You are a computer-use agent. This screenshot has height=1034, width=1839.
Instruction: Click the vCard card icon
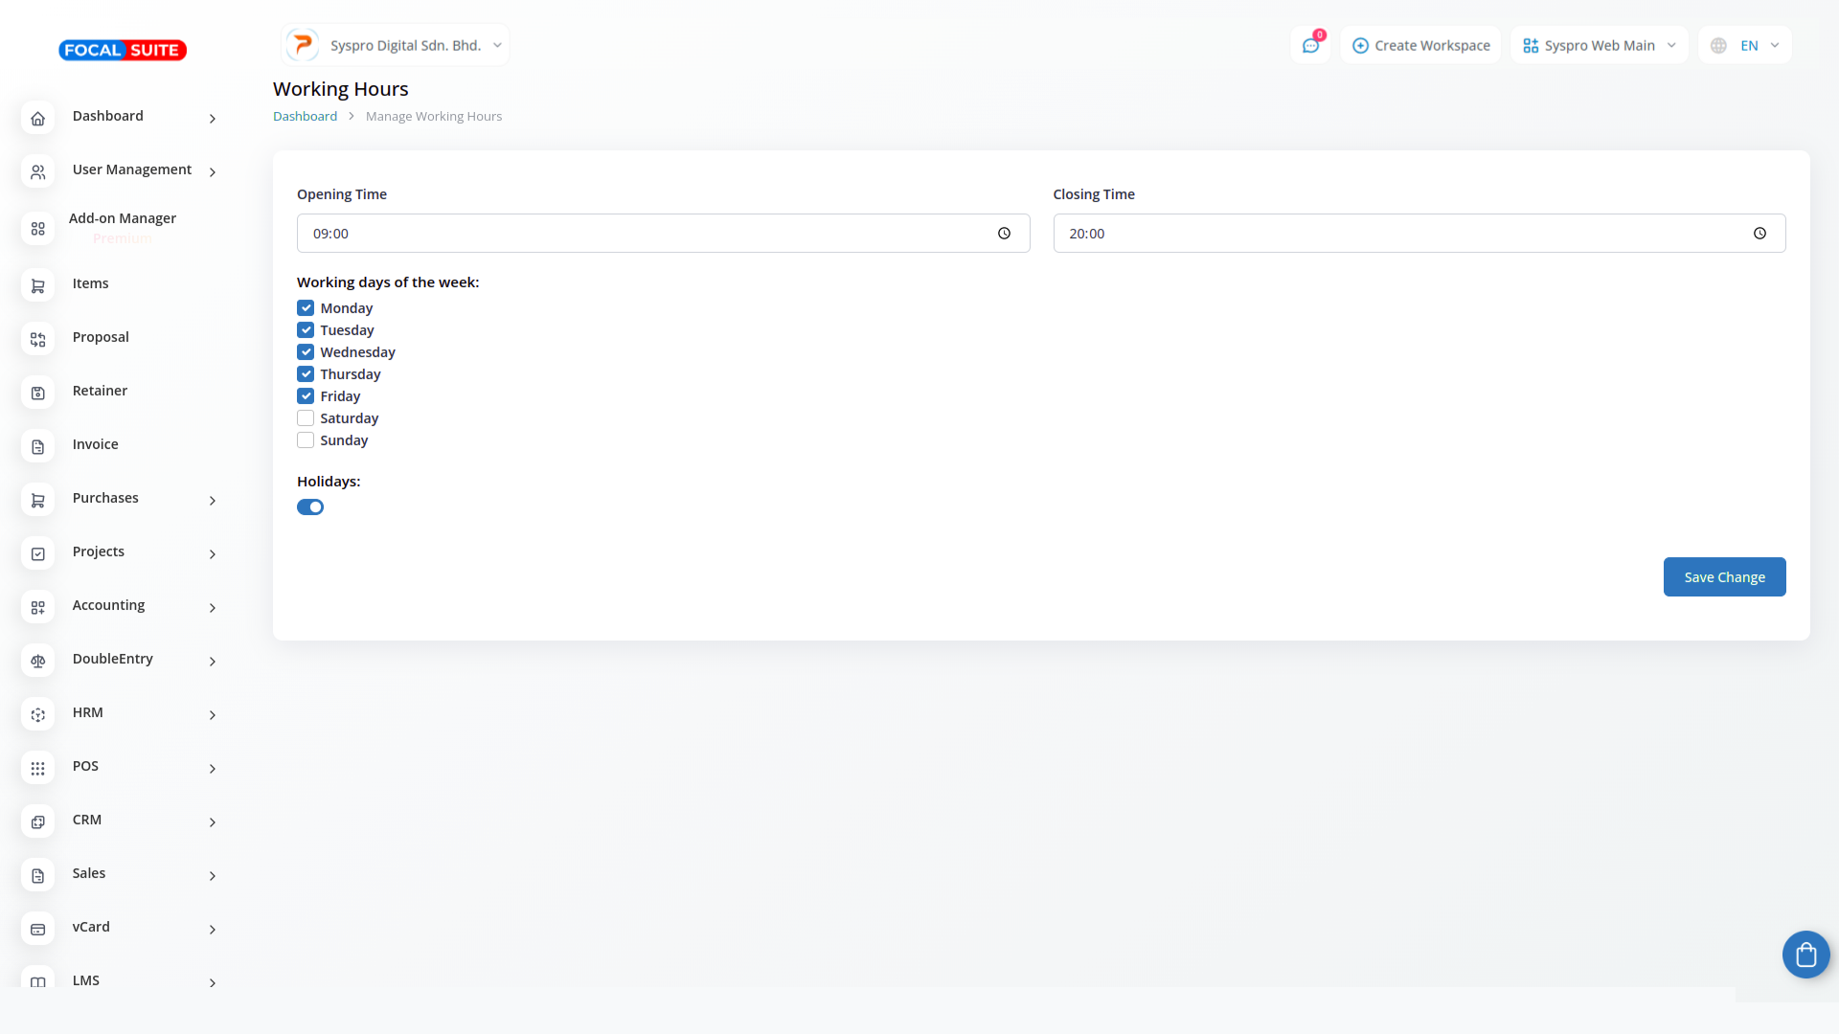[x=38, y=929]
